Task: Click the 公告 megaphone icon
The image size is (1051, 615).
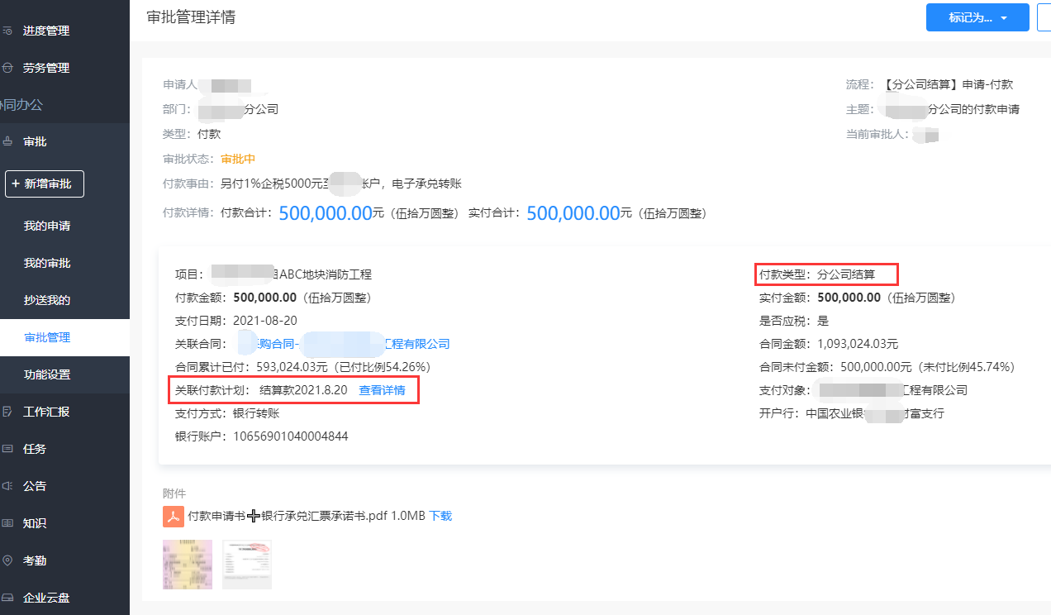Action: [x=7, y=486]
